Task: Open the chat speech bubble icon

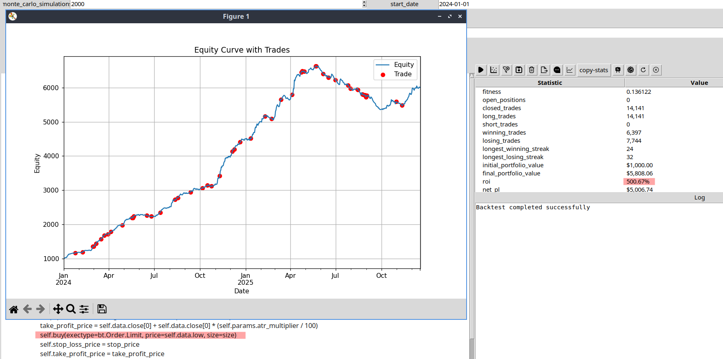Action: 557,70
